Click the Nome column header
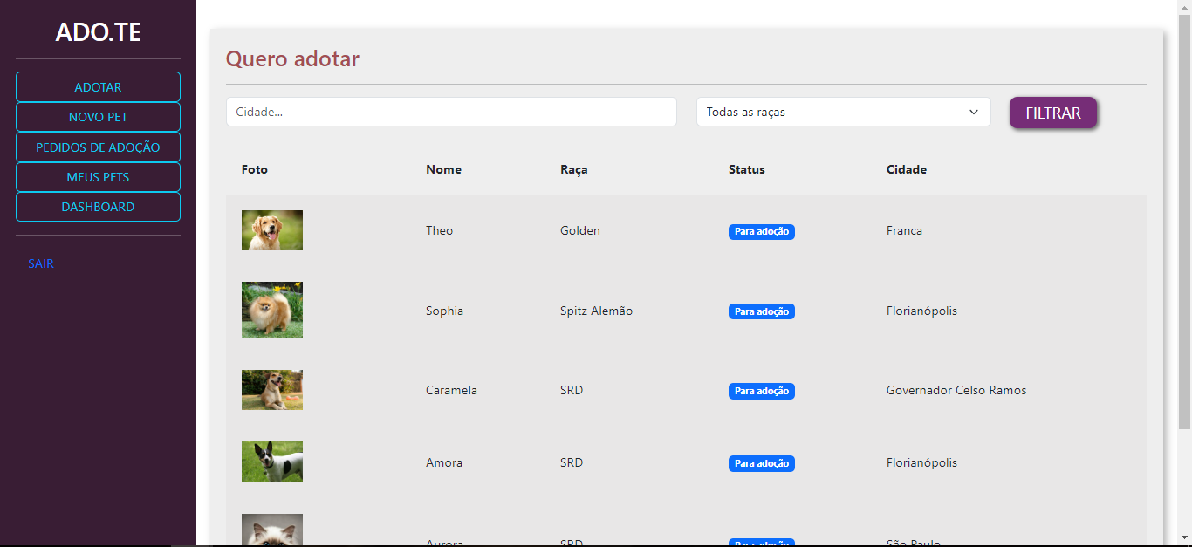The image size is (1192, 547). 443,169
